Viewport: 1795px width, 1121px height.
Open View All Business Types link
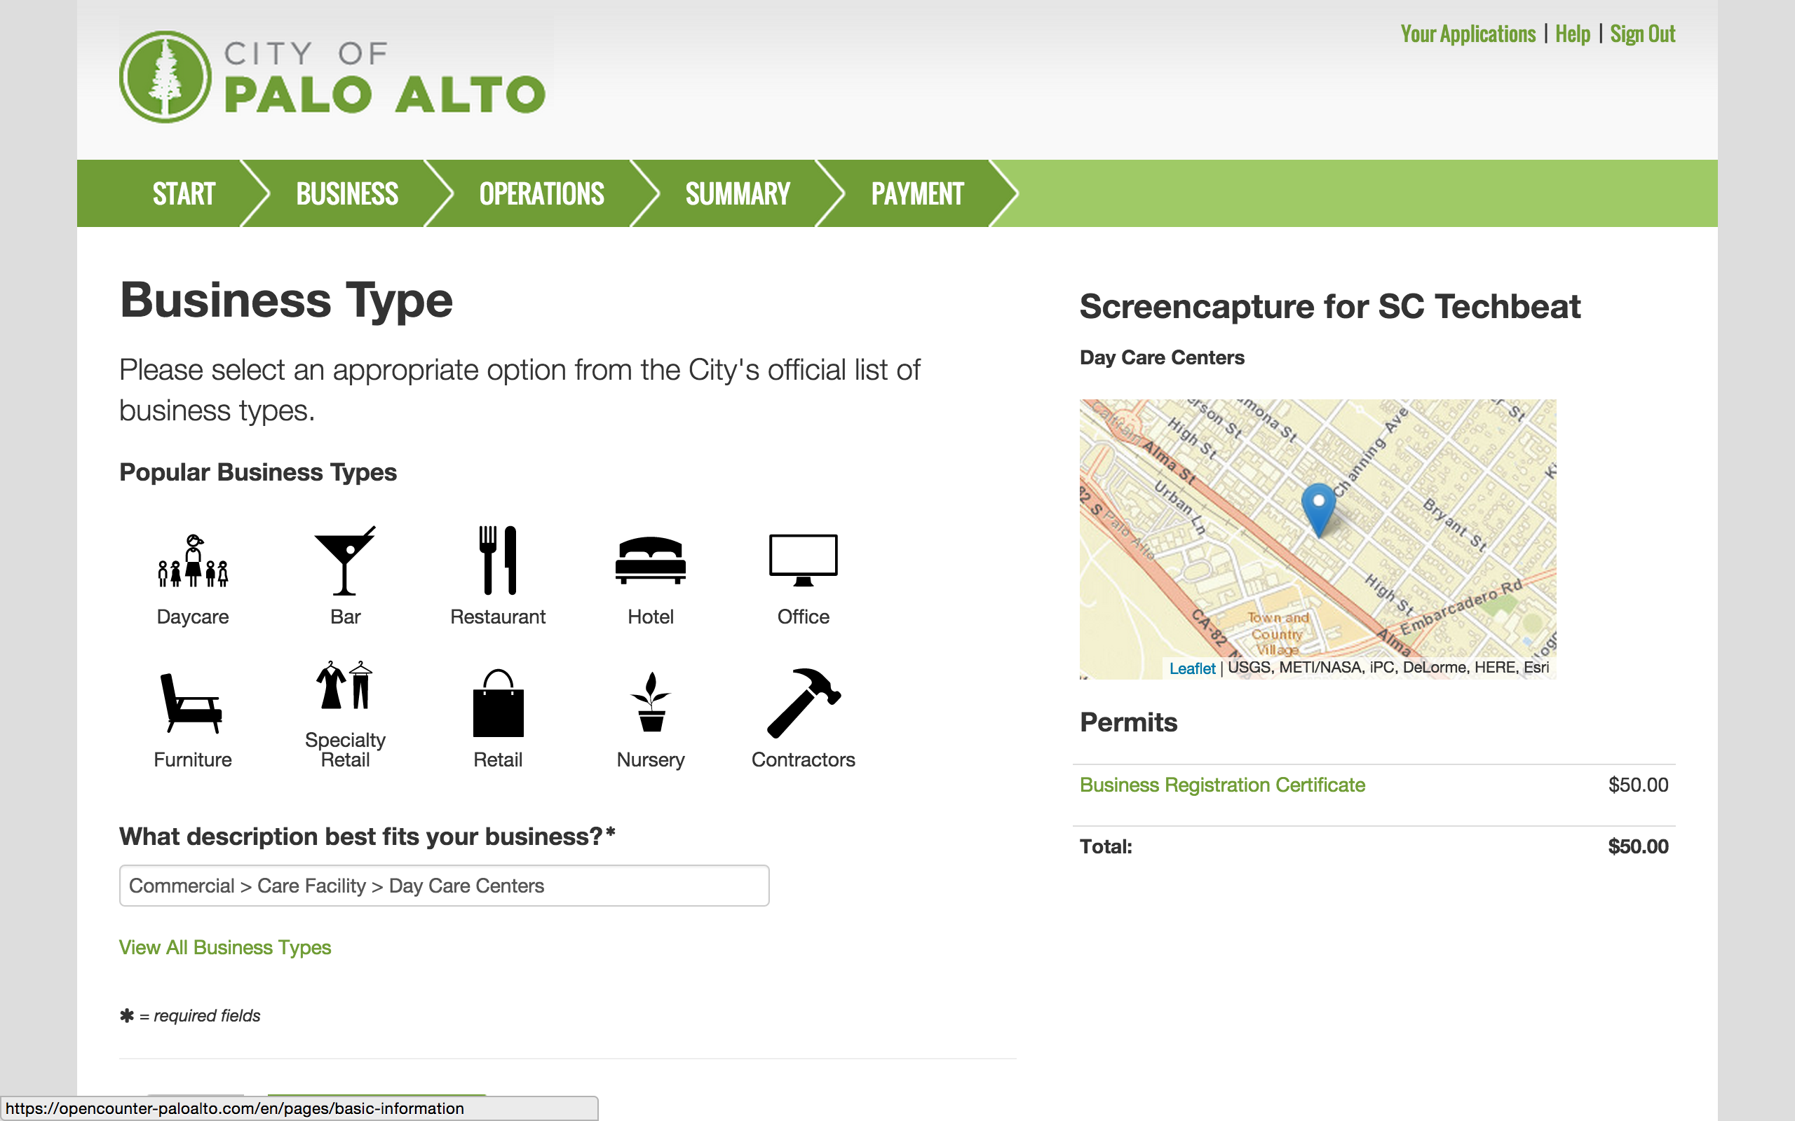[225, 947]
